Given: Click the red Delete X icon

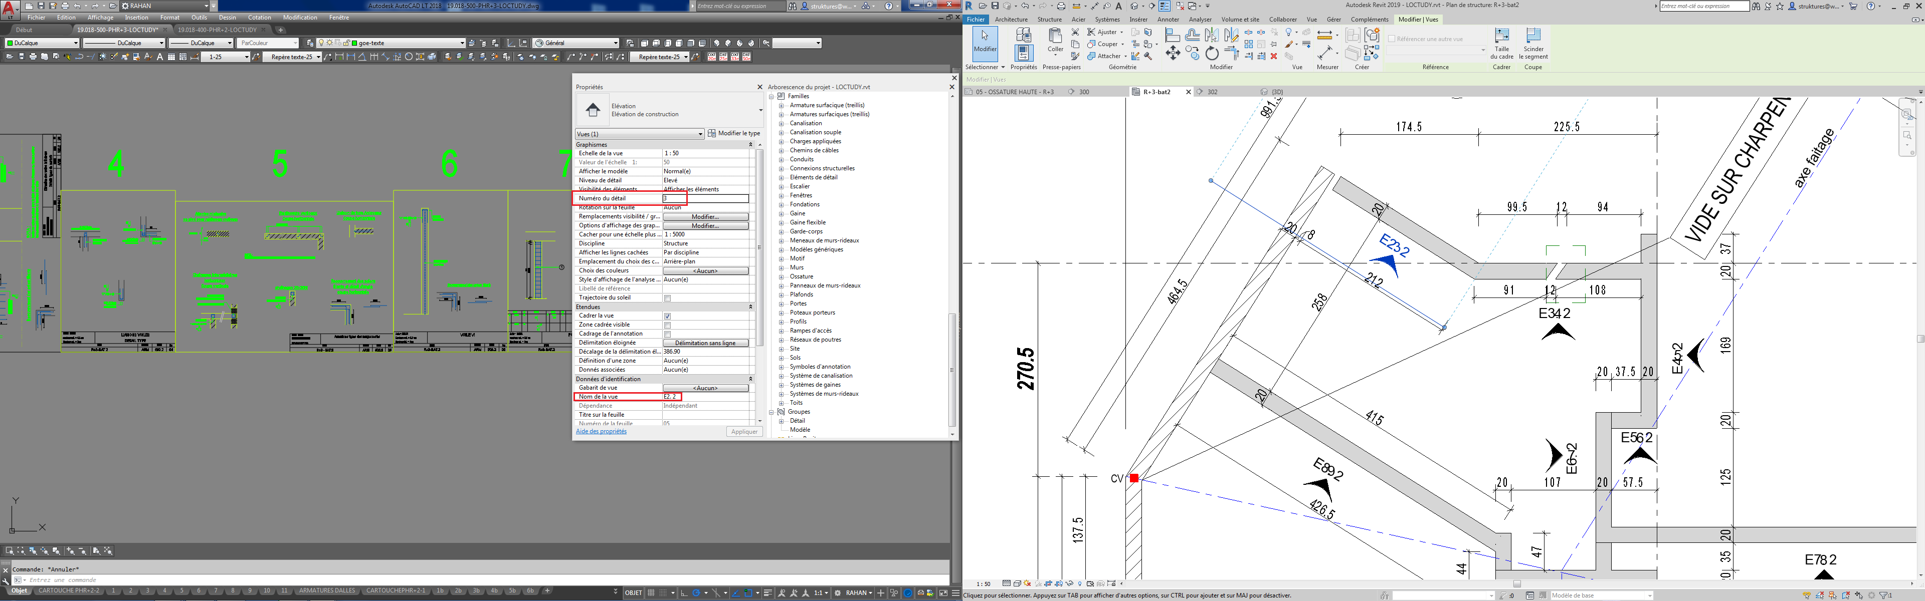Looking at the screenshot, I should click(x=1274, y=56).
